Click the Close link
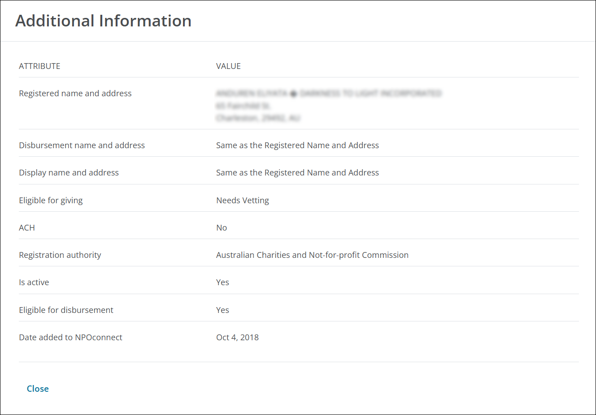 (38, 389)
